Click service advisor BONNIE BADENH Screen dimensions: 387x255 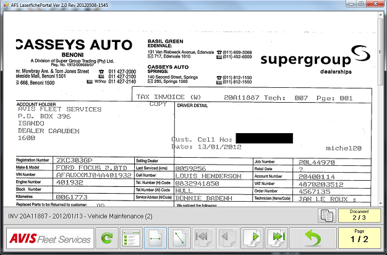(203, 198)
